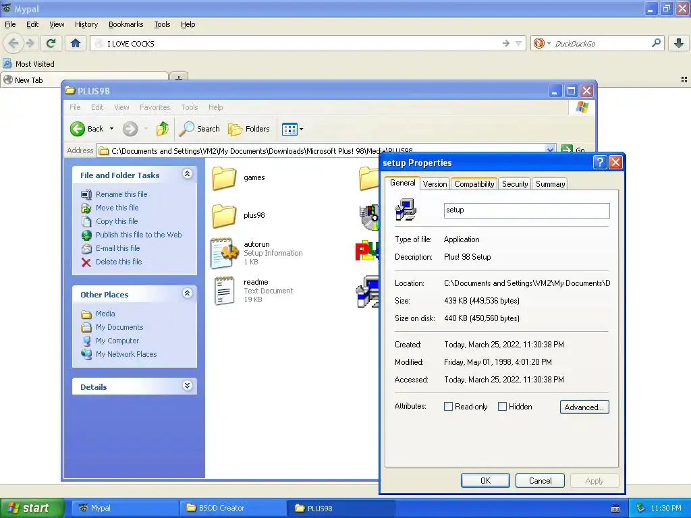This screenshot has height=518, width=691.
Task: Open the Windows Start menu
Action: point(31,508)
